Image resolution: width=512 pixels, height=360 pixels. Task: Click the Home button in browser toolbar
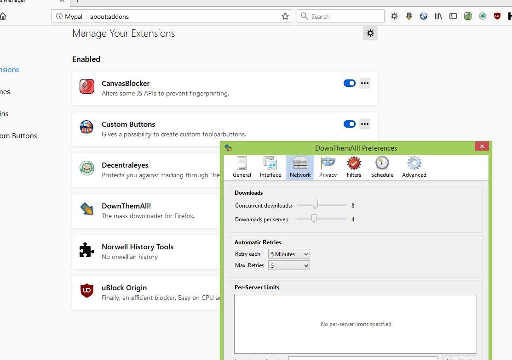coord(3,16)
